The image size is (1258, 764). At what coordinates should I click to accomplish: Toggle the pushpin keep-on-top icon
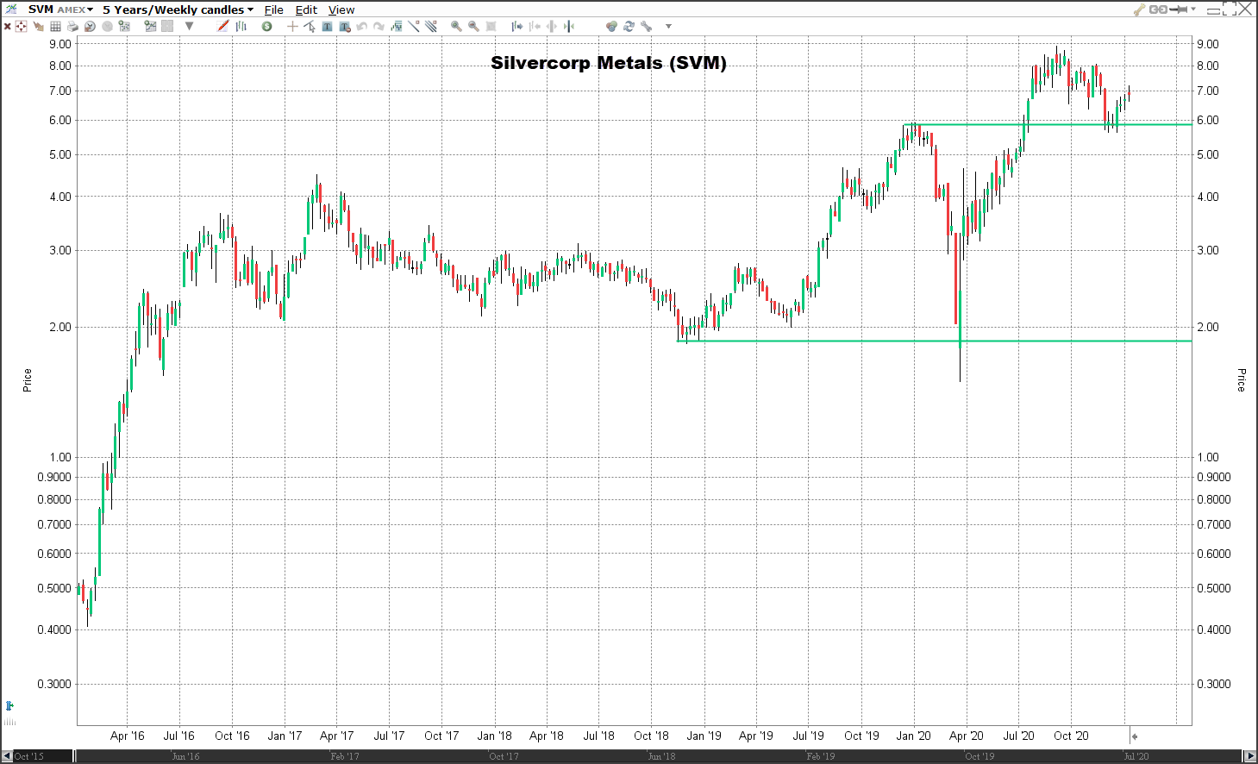coord(1178,9)
